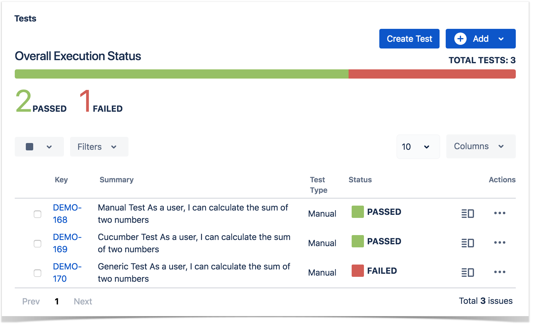Tick the checkbox for DEMO-168
The image size is (533, 325).
(x=38, y=214)
